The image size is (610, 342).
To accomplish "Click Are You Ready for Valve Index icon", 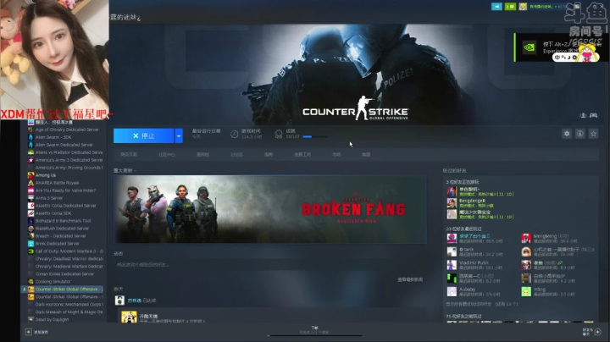I will (30, 190).
